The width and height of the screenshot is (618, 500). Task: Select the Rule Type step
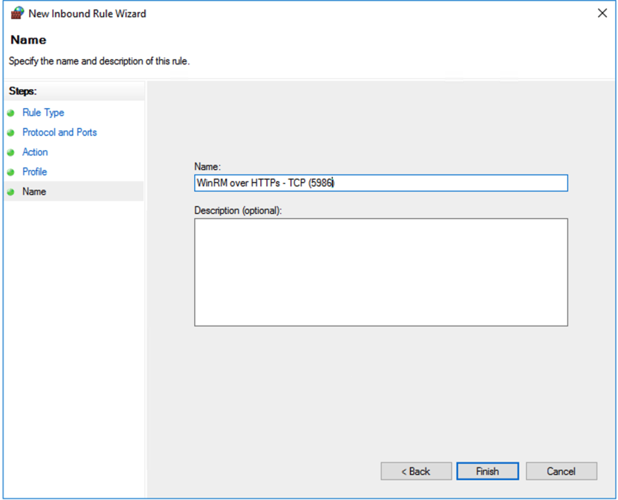(x=42, y=113)
